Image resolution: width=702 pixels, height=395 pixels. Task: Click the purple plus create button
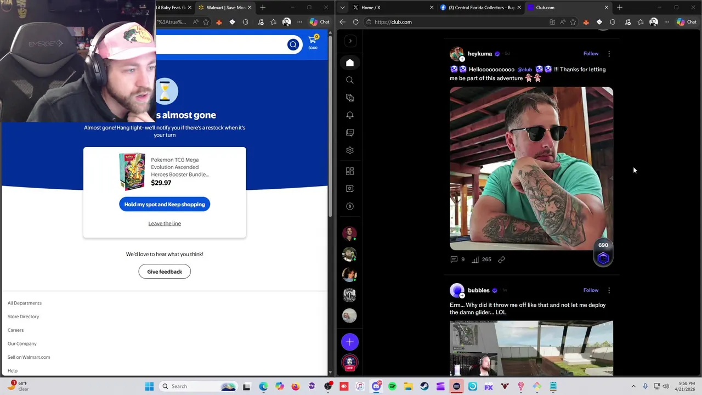point(350,342)
